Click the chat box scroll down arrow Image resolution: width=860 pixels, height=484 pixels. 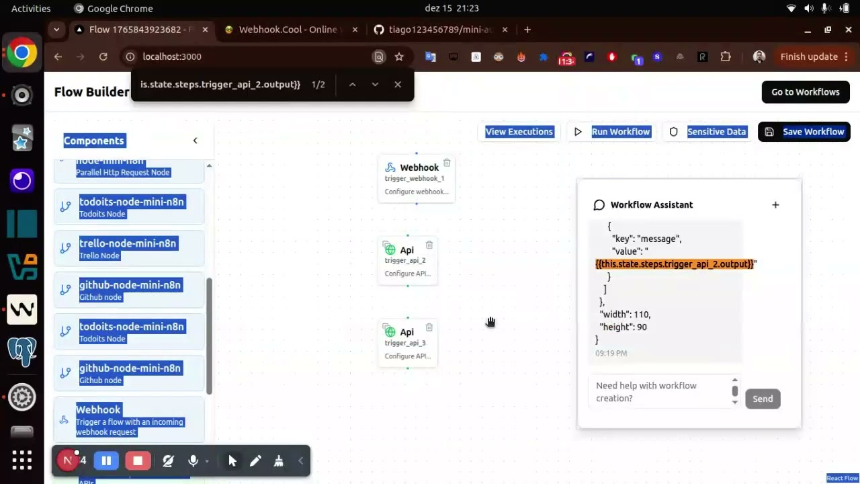tap(734, 402)
